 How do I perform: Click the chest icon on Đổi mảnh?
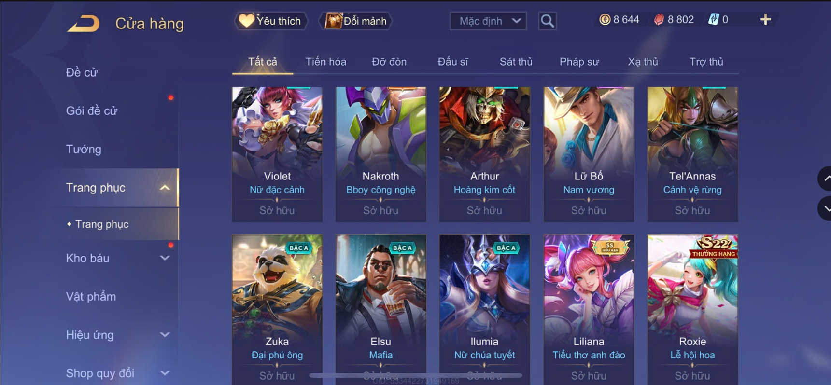[x=333, y=21]
